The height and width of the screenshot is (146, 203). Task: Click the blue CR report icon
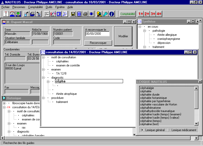coord(59,14)
